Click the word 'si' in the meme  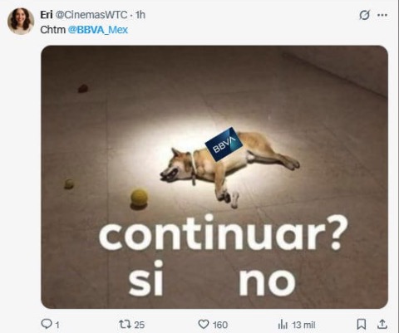click(145, 278)
